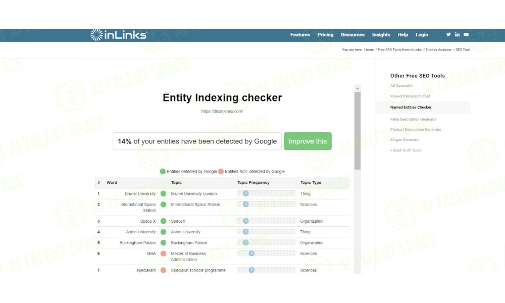Click the Improve this button

(308, 141)
